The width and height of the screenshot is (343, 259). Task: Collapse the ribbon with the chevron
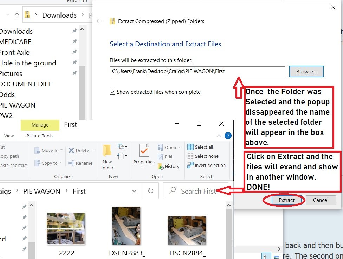coord(219,136)
